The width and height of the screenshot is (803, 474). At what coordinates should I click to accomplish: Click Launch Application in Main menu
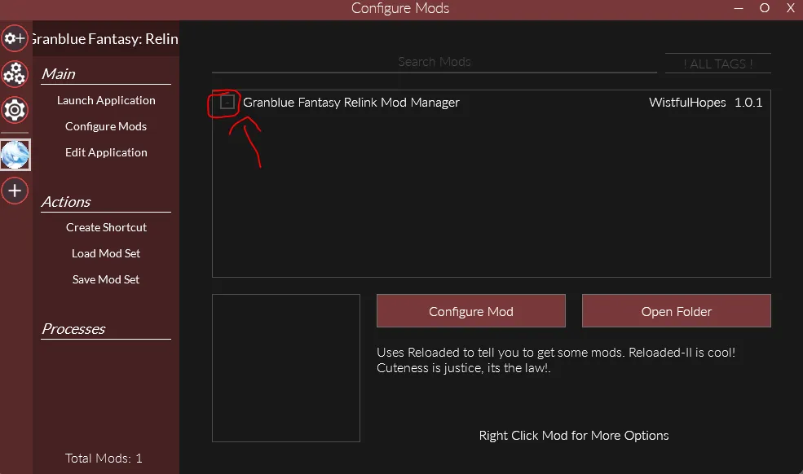[x=106, y=100]
